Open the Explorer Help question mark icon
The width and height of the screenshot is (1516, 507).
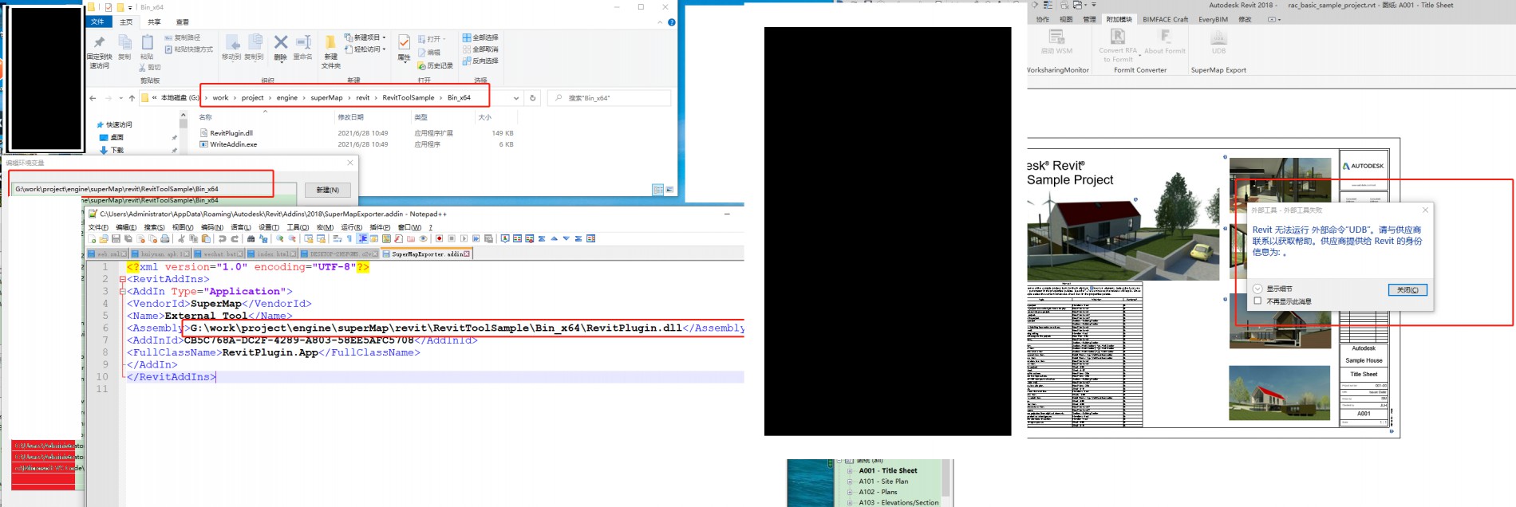[x=672, y=22]
